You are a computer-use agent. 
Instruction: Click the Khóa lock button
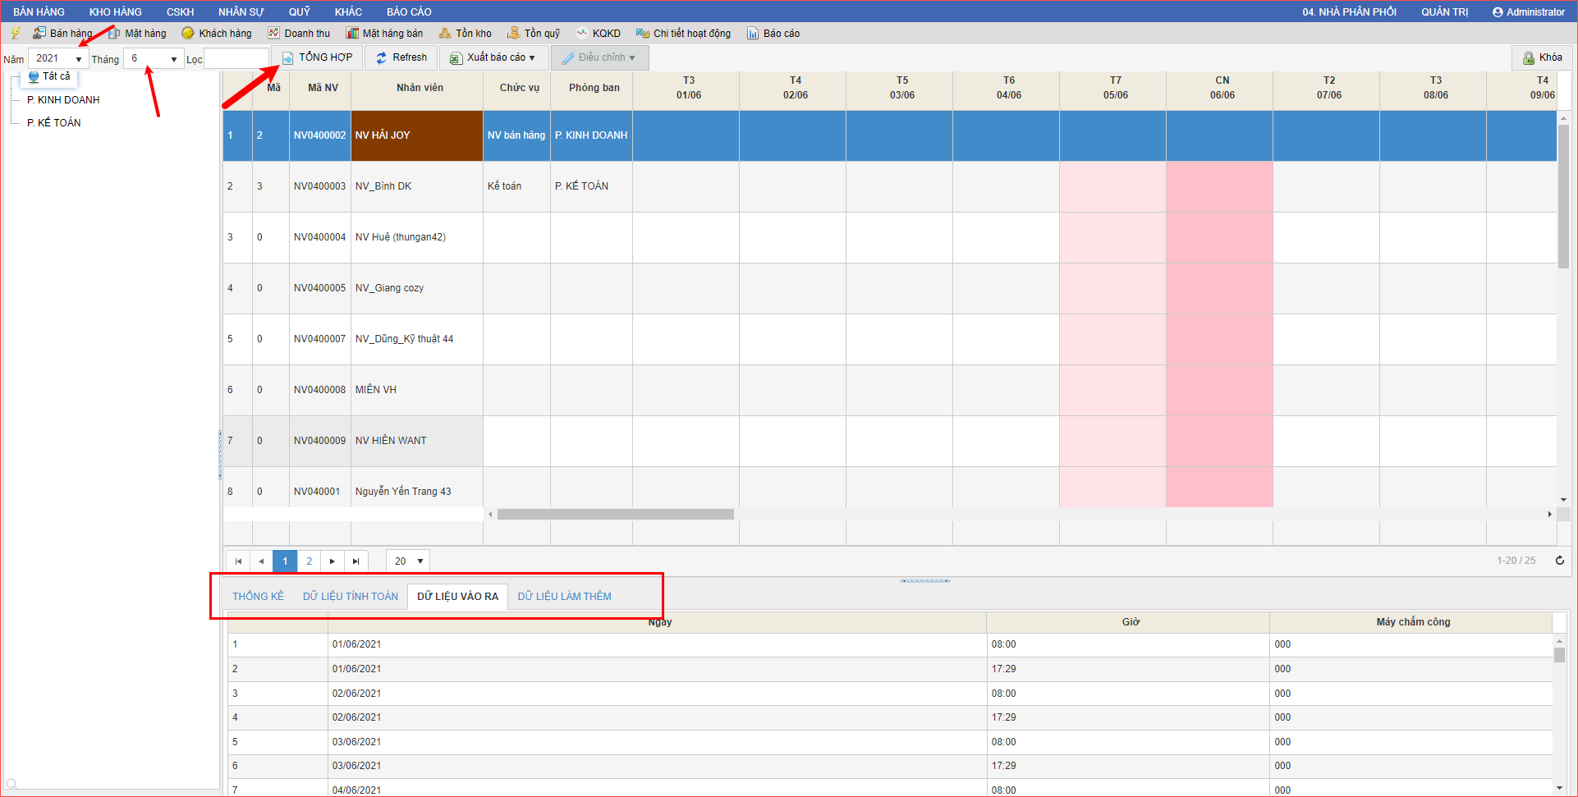(x=1542, y=57)
